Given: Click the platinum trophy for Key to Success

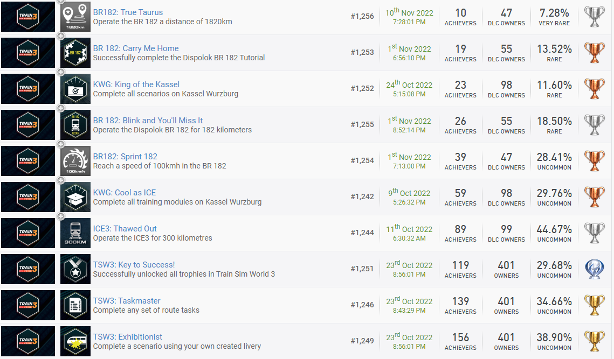Looking at the screenshot, I should click(x=595, y=269).
